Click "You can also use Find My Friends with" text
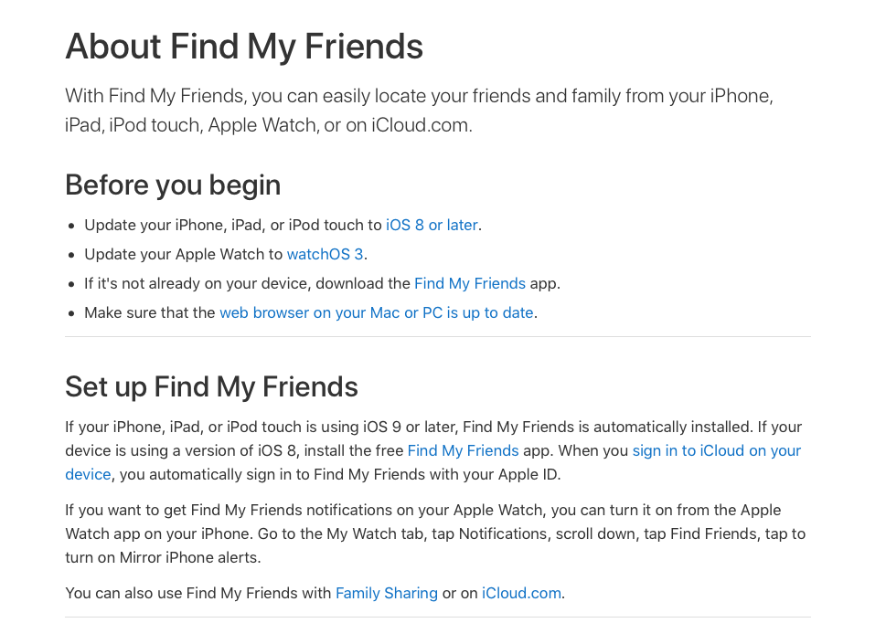Screen dimensions: 886x623 click(197, 593)
